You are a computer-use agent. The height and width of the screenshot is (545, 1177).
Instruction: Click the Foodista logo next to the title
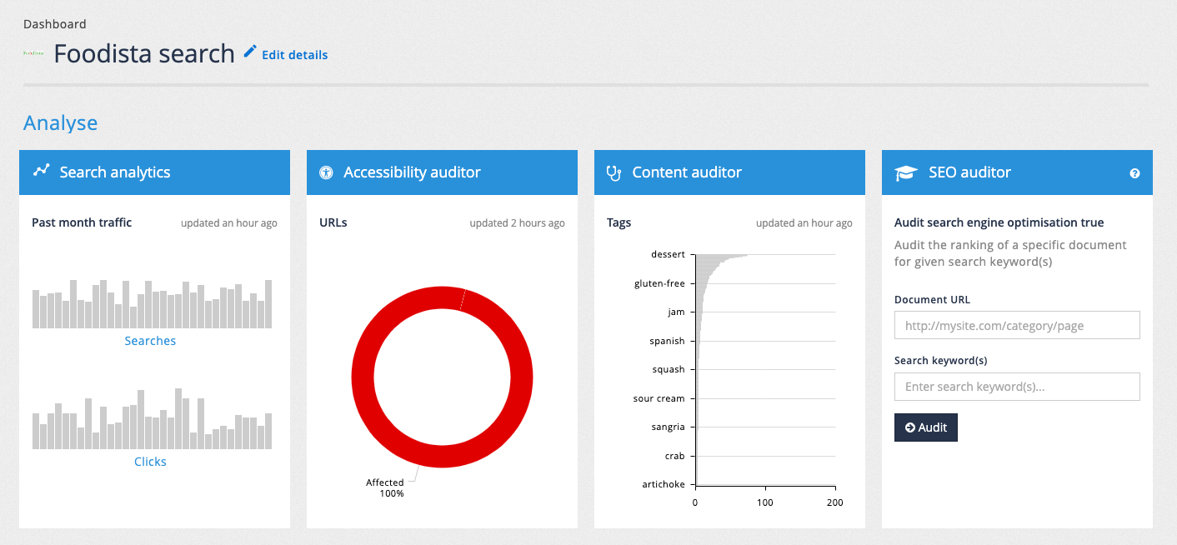point(33,53)
